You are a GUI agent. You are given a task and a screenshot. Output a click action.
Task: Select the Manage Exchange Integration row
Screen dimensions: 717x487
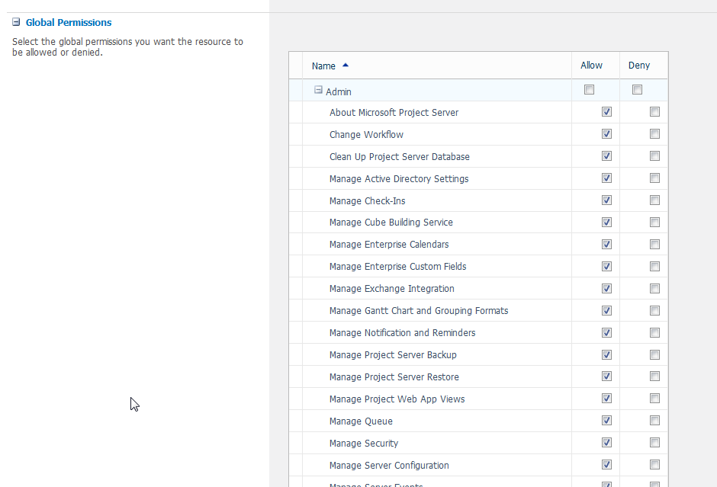pyautogui.click(x=392, y=289)
